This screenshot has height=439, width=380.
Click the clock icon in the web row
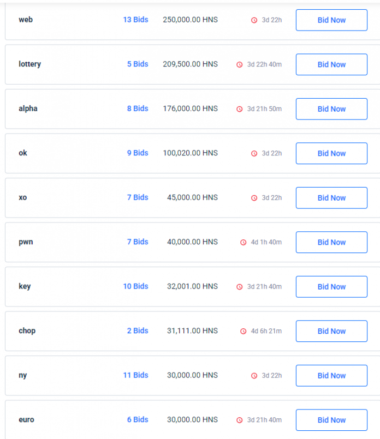point(254,20)
